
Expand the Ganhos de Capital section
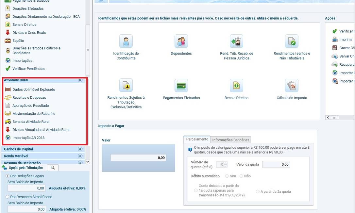click(x=80, y=149)
